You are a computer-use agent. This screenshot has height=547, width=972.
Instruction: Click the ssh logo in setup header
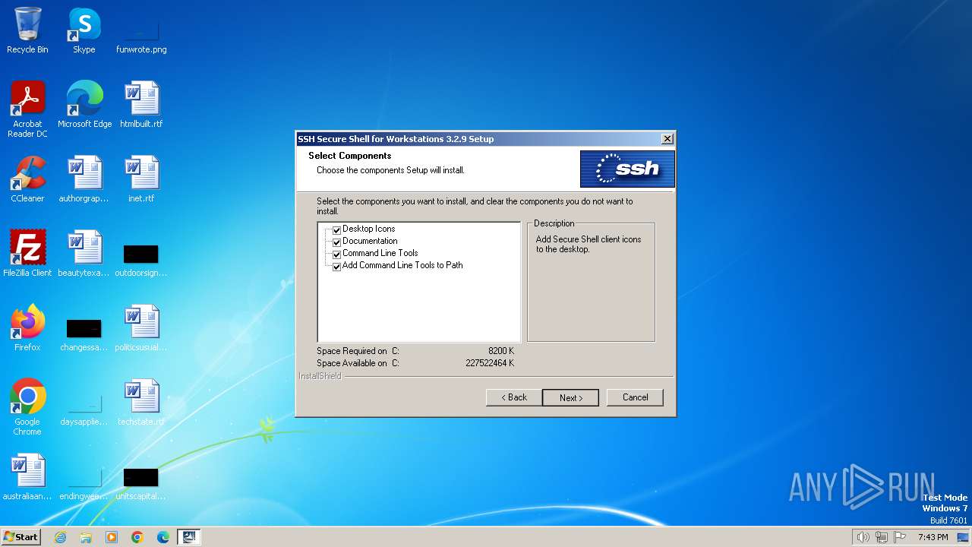(627, 169)
